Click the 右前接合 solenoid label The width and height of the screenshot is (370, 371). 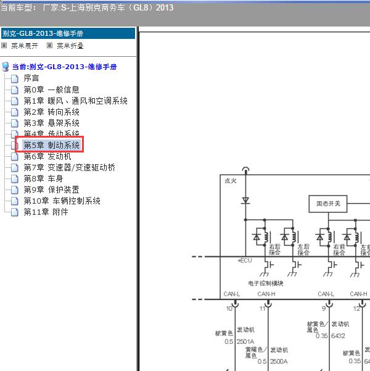(339, 250)
